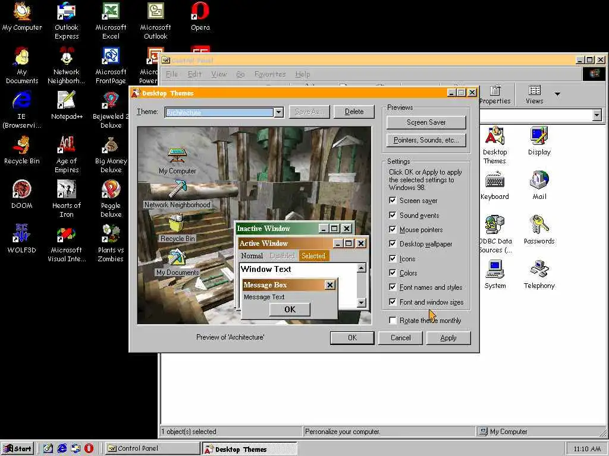This screenshot has height=456, width=609.
Task: Uncheck the Screen saver setting
Action: pos(393,201)
